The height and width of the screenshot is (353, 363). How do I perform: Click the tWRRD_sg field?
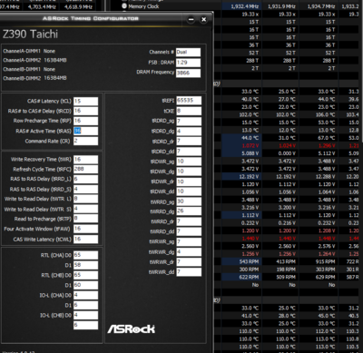tap(189, 201)
